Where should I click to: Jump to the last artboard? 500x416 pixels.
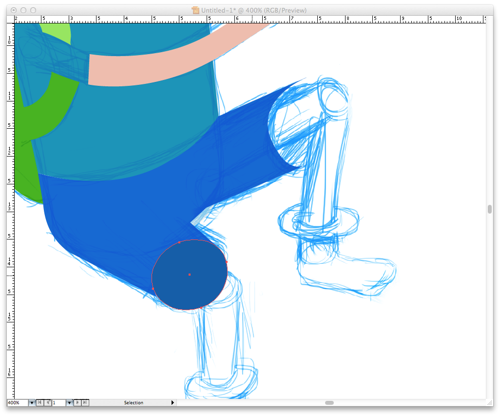[x=85, y=403]
